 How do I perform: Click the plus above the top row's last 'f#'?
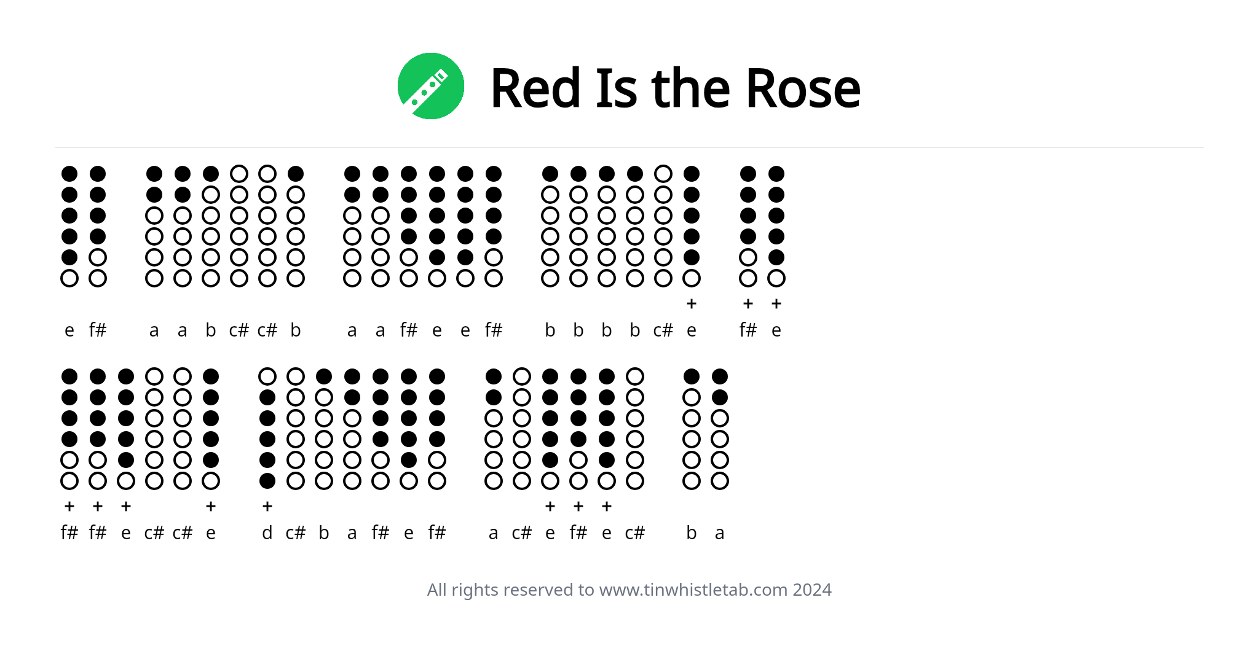pos(748,304)
